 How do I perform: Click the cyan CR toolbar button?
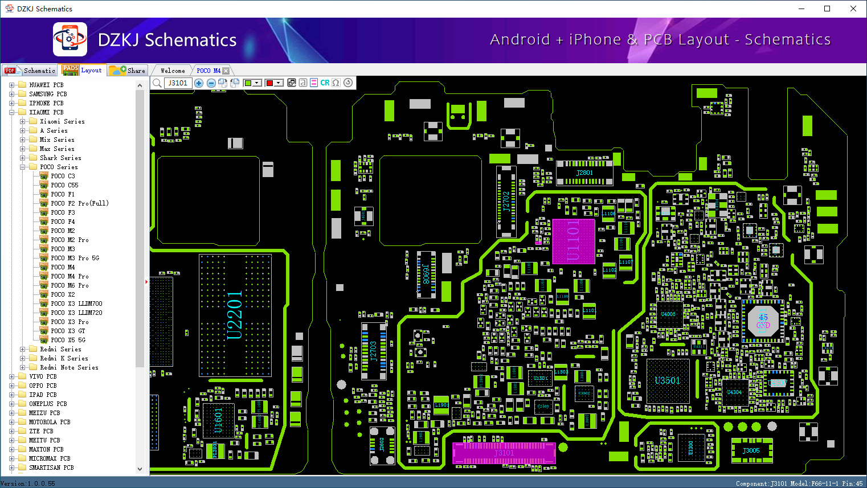tap(325, 83)
